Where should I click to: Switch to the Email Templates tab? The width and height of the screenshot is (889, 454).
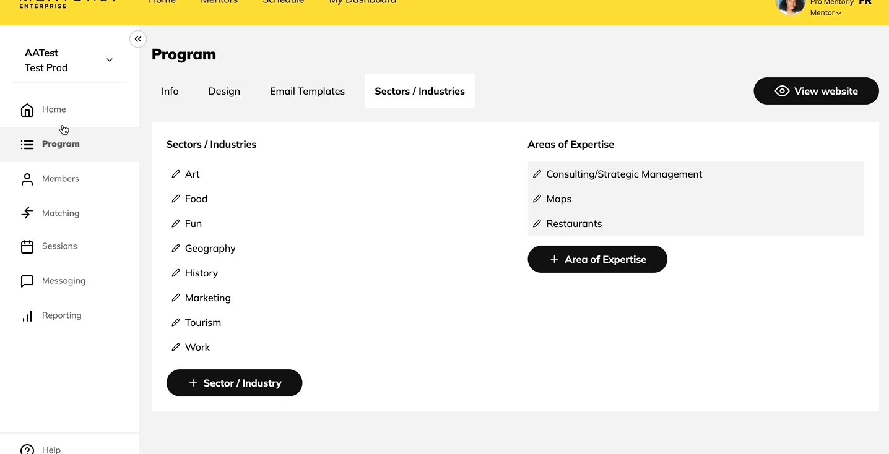click(307, 92)
